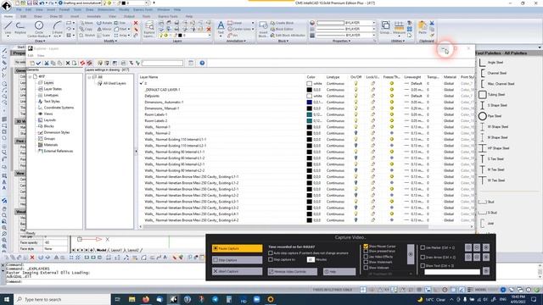Click the blue checkmark Set Current icon
The width and height of the screenshot is (543, 305).
pyautogui.click(x=38, y=63)
